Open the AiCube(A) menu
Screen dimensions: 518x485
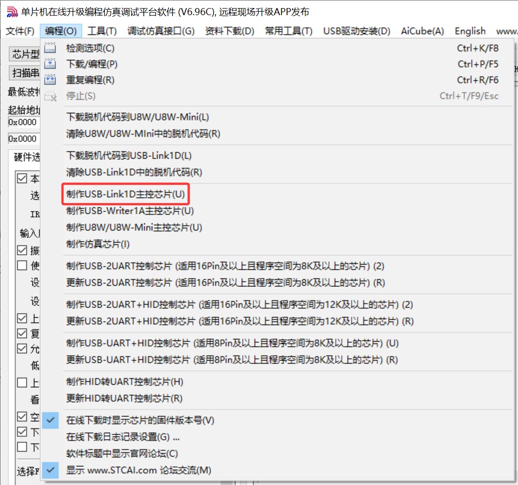coord(422,31)
